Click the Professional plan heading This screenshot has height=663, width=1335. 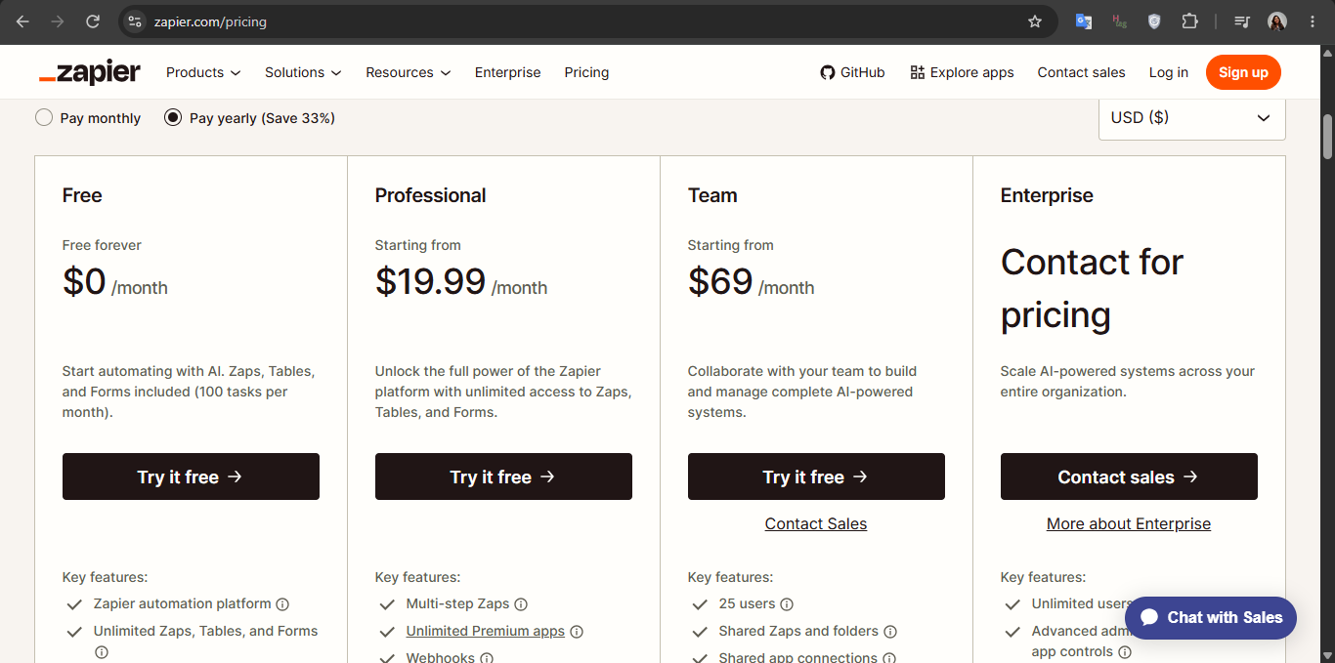[x=431, y=195]
